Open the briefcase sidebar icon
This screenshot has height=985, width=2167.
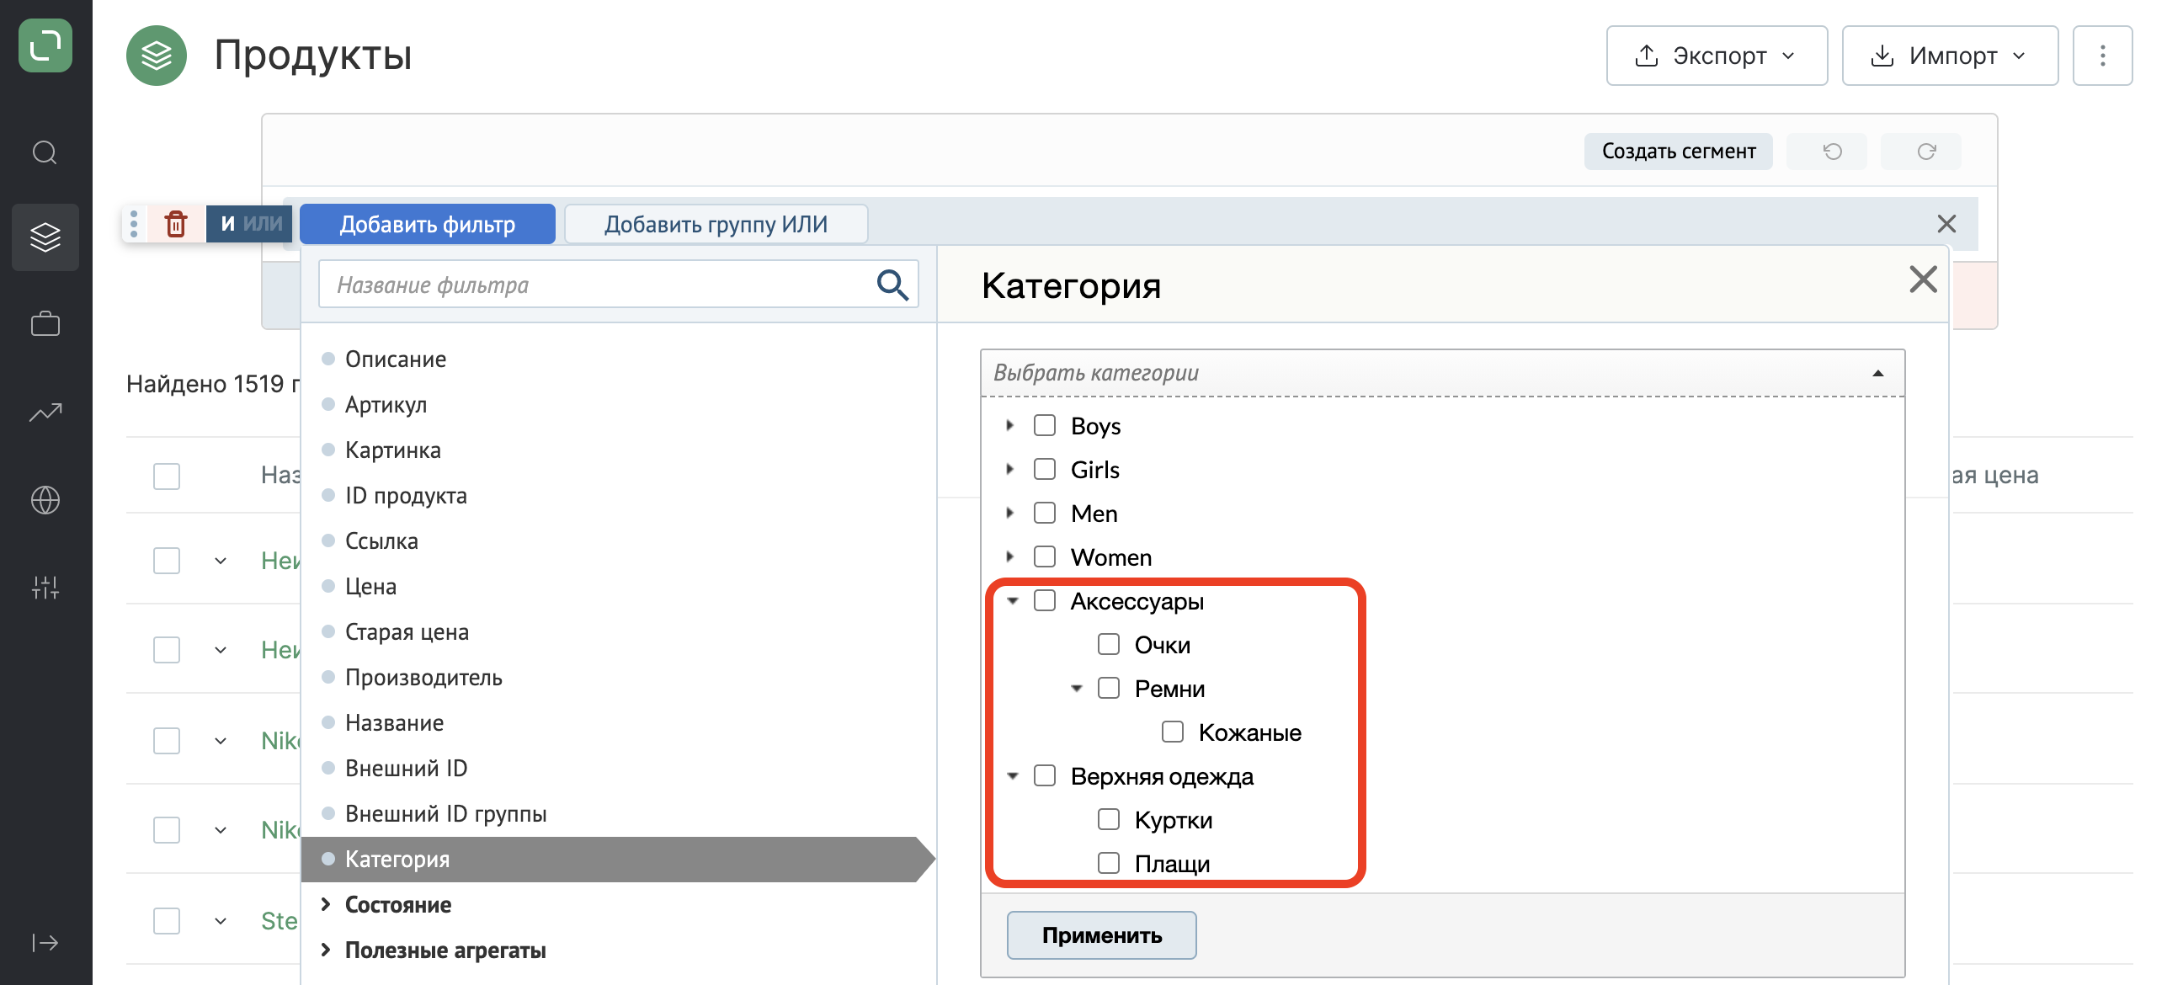tap(45, 324)
